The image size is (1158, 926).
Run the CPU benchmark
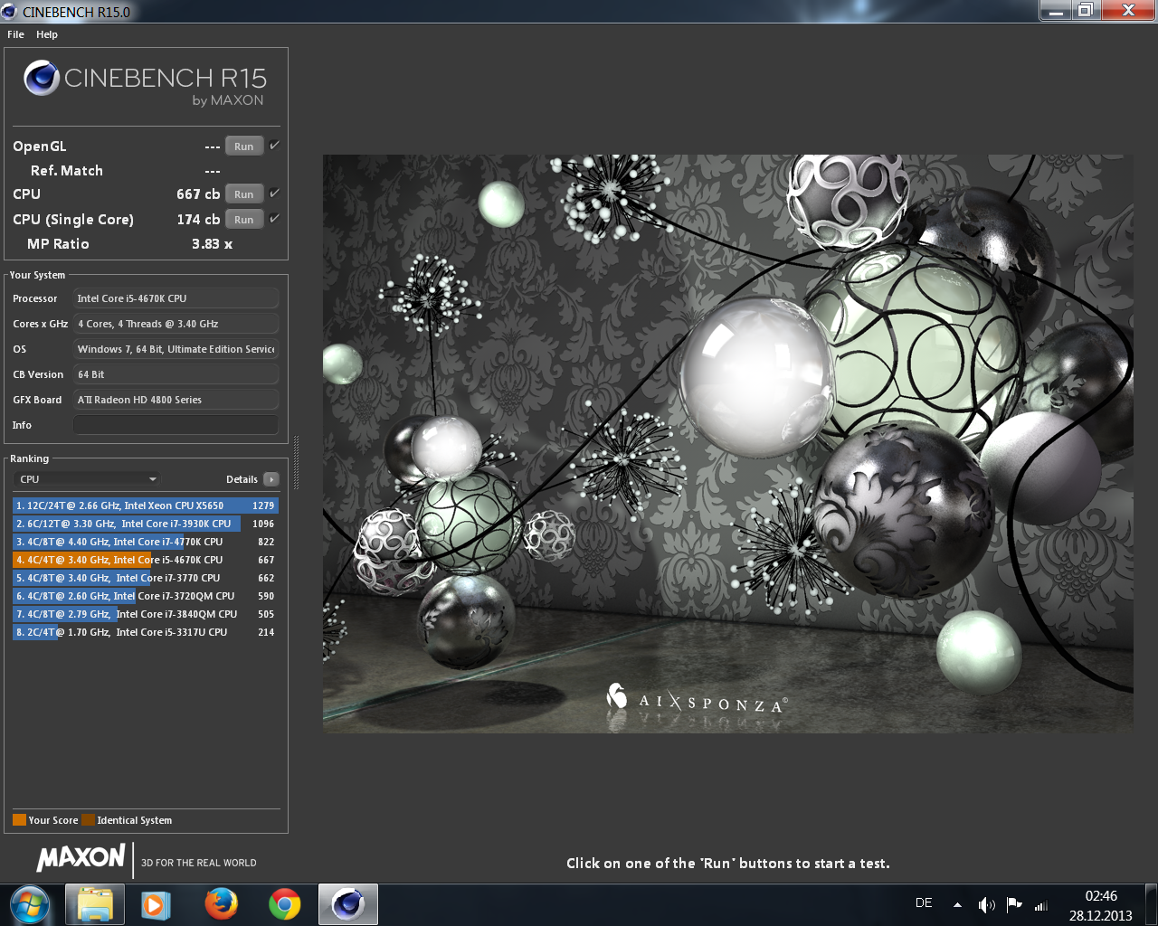tap(243, 194)
